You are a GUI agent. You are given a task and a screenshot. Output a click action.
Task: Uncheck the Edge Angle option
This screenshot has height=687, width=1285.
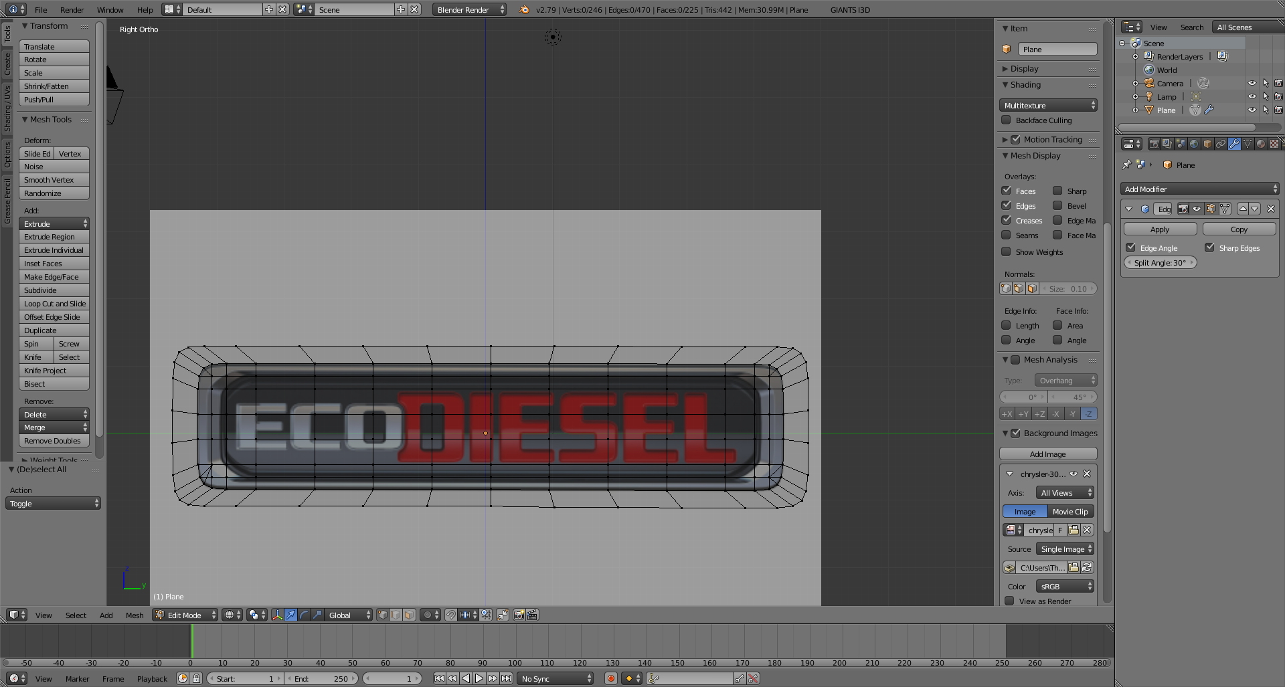click(1131, 248)
